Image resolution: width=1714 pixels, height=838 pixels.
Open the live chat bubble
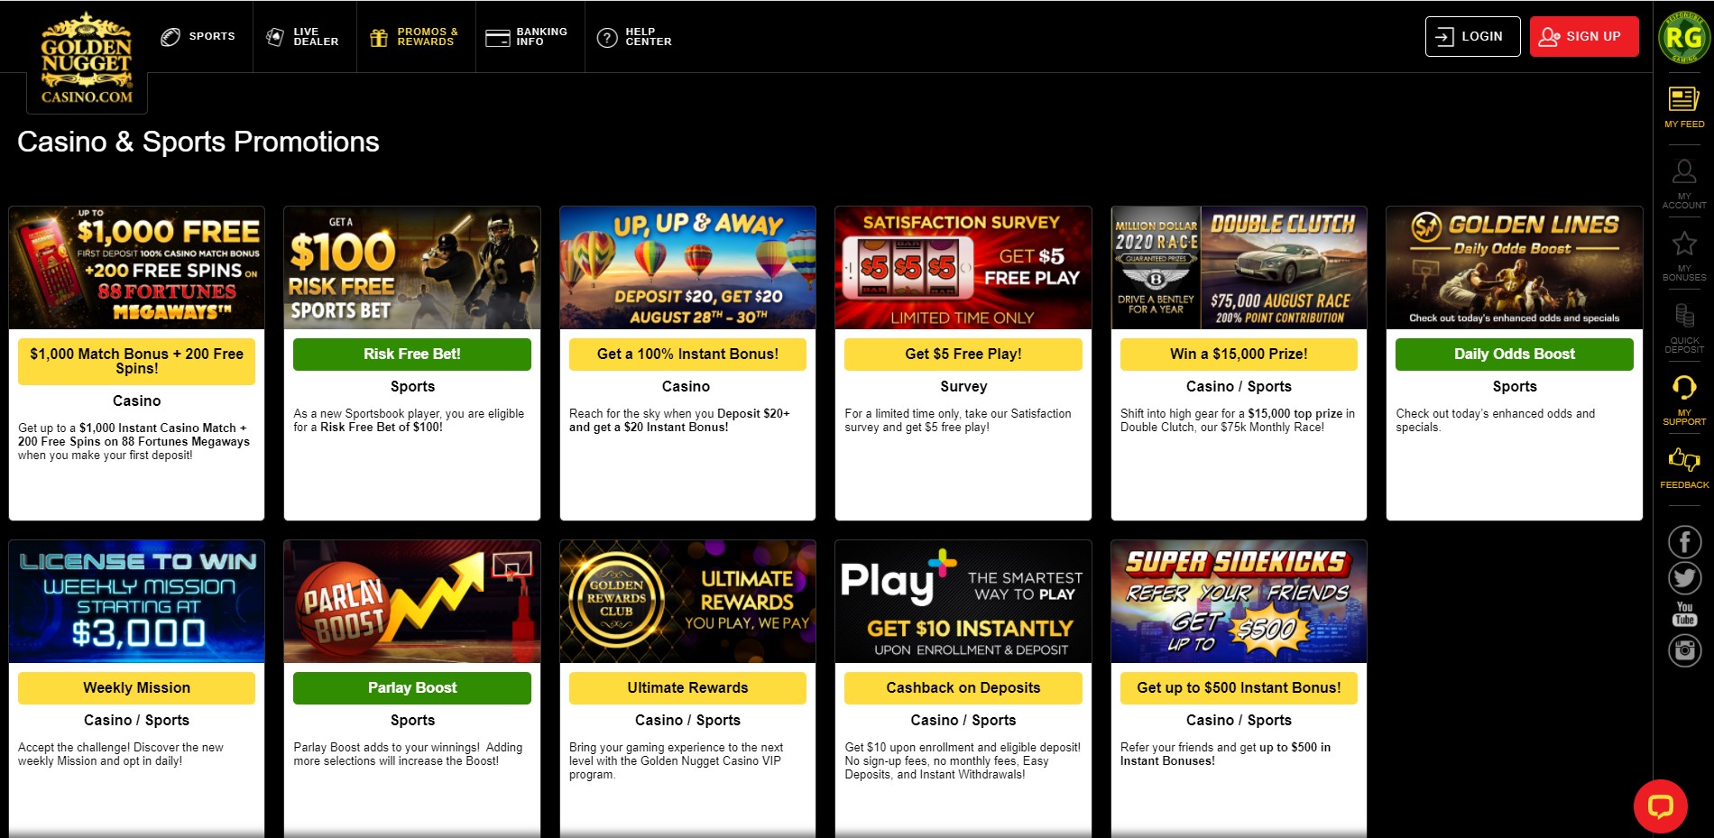tap(1660, 806)
